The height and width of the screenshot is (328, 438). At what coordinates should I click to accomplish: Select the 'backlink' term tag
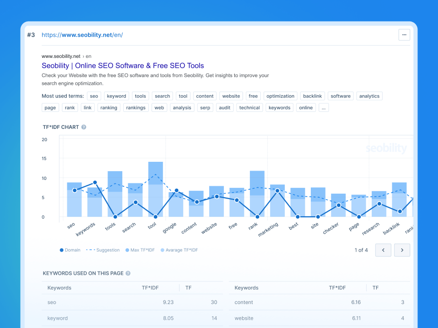click(x=312, y=96)
